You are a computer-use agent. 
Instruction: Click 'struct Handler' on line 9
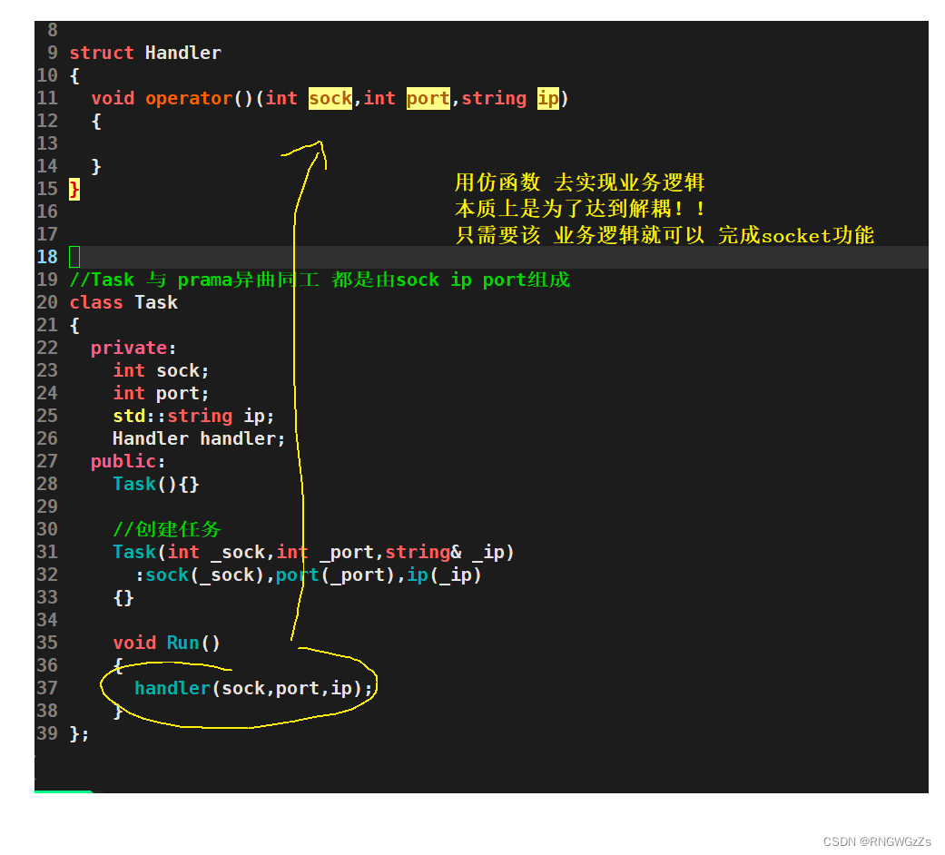tap(145, 53)
